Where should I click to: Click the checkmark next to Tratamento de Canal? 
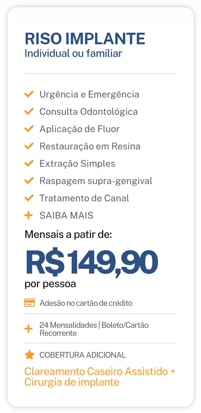(x=29, y=198)
